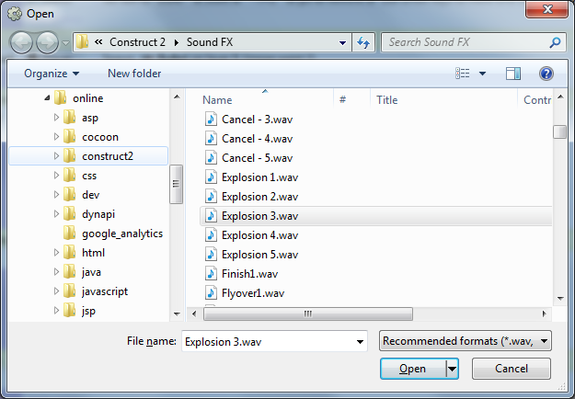This screenshot has height=399, width=575.
Task: Expand the construct2 folder tree node
Action: tap(56, 156)
